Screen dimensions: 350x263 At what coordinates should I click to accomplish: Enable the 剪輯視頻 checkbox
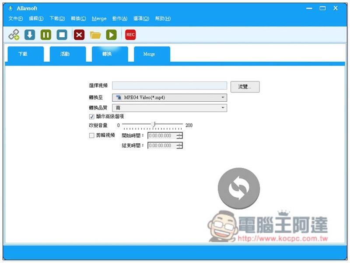(91, 135)
